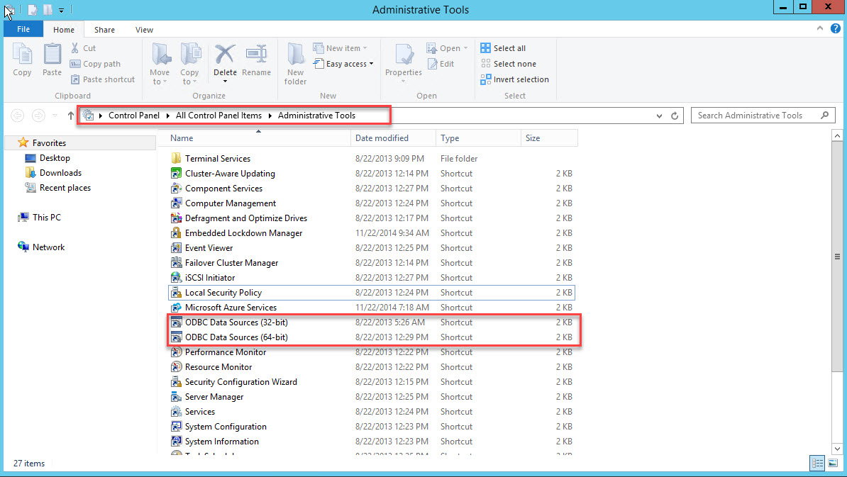847x477 pixels.
Task: Open the Help question mark icon
Action: [x=835, y=28]
